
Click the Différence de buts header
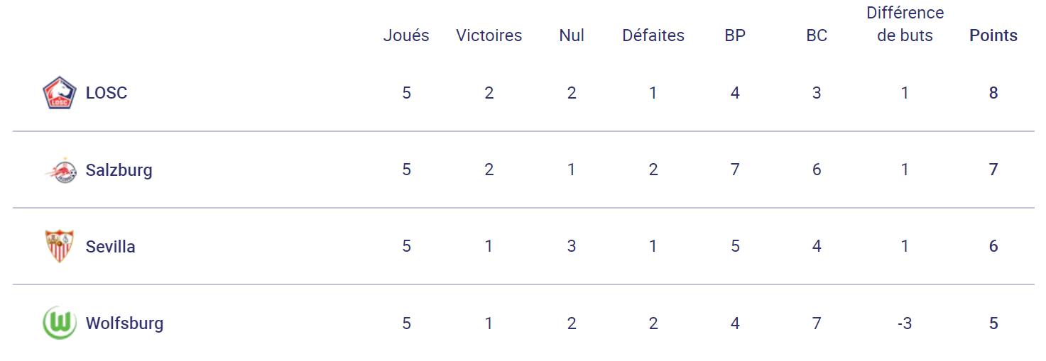click(x=905, y=24)
